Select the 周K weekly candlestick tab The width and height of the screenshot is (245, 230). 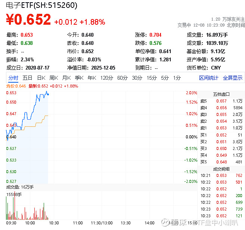pyautogui.click(x=54, y=78)
